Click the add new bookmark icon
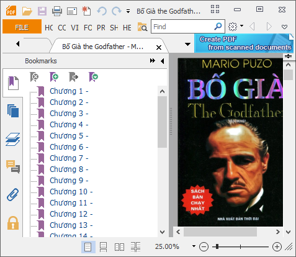This screenshot has width=296, height=257. (54, 77)
